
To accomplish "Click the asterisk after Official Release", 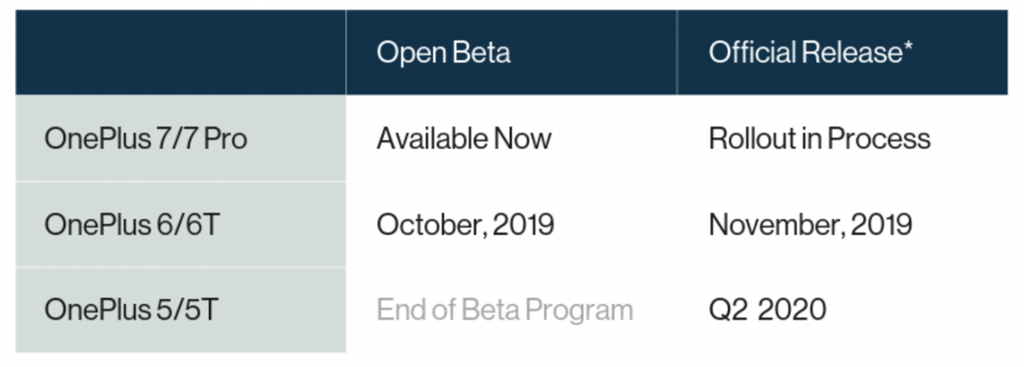I will (909, 48).
